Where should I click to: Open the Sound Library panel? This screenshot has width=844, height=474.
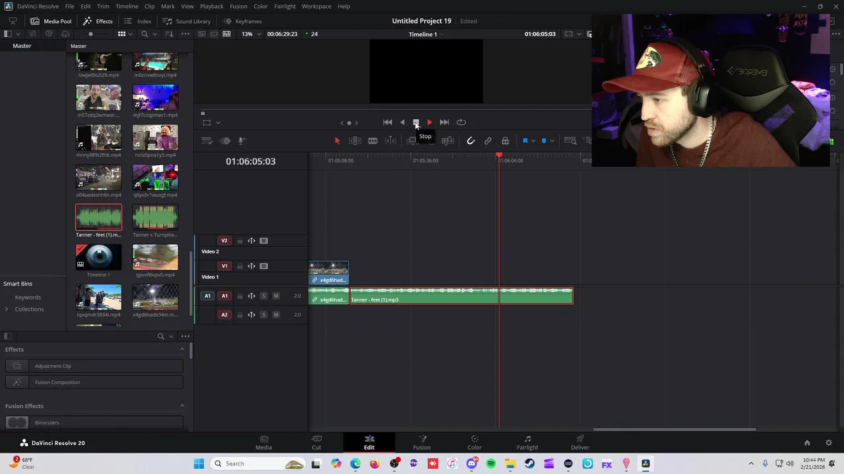187,21
